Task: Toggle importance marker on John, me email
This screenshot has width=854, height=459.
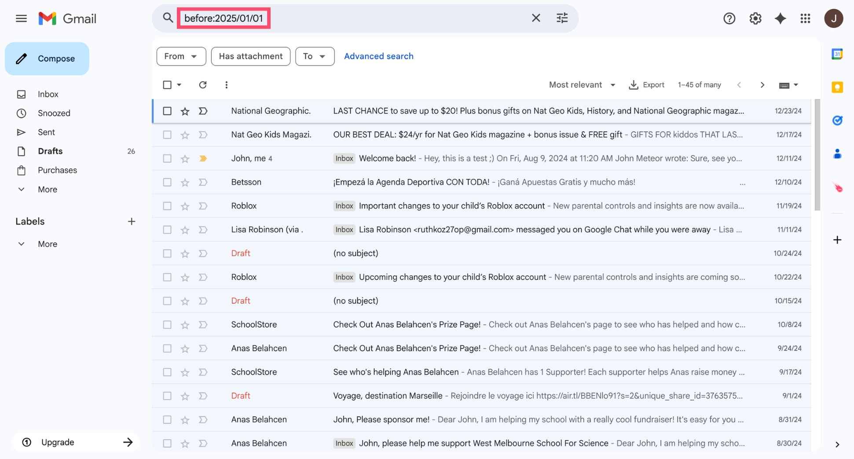Action: [x=203, y=158]
